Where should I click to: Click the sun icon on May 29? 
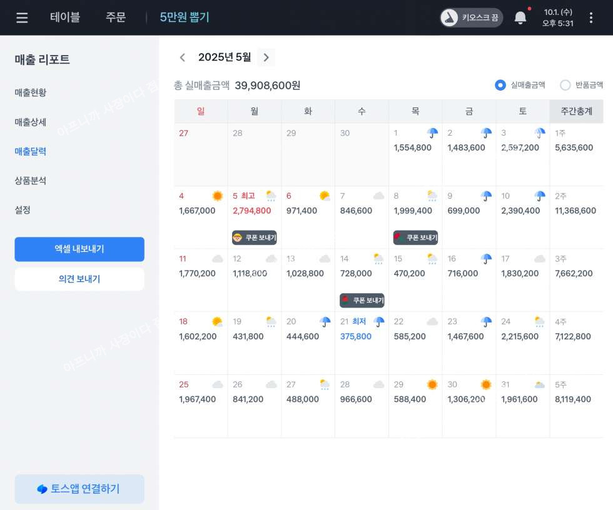[x=432, y=384]
